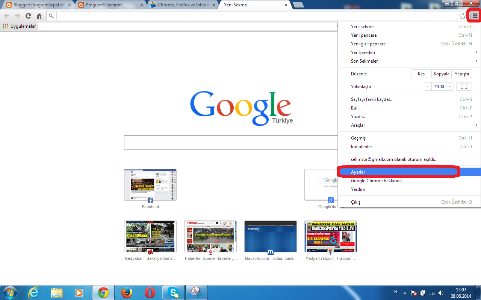The image size is (481, 300).
Task: Open the Windows Start button
Action: tap(9, 292)
